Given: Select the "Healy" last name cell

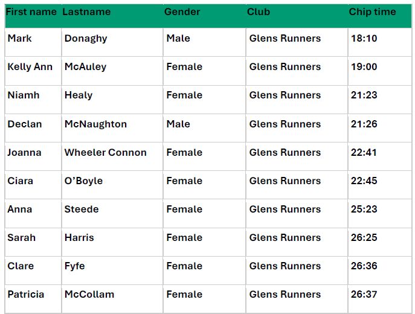Looking at the screenshot, I should [x=79, y=95].
